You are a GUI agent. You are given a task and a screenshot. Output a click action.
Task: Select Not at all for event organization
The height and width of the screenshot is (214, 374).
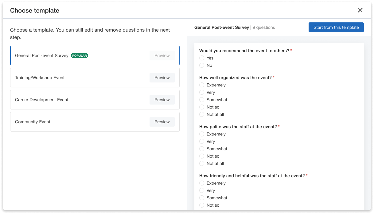click(202, 114)
